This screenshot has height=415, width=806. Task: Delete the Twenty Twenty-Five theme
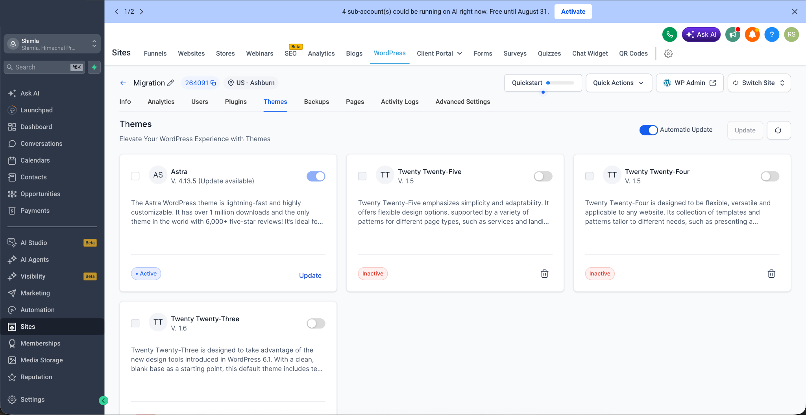(544, 274)
